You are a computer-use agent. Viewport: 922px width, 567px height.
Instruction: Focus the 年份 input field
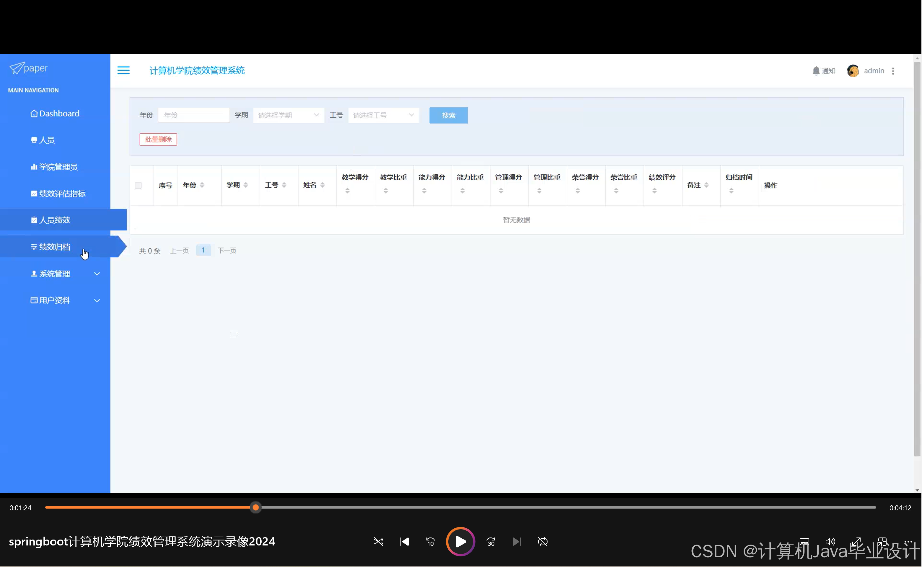194,115
